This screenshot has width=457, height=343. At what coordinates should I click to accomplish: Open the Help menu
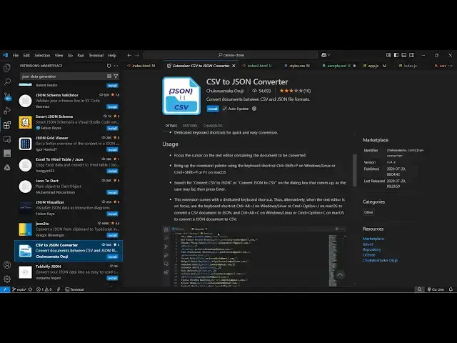pos(112,55)
